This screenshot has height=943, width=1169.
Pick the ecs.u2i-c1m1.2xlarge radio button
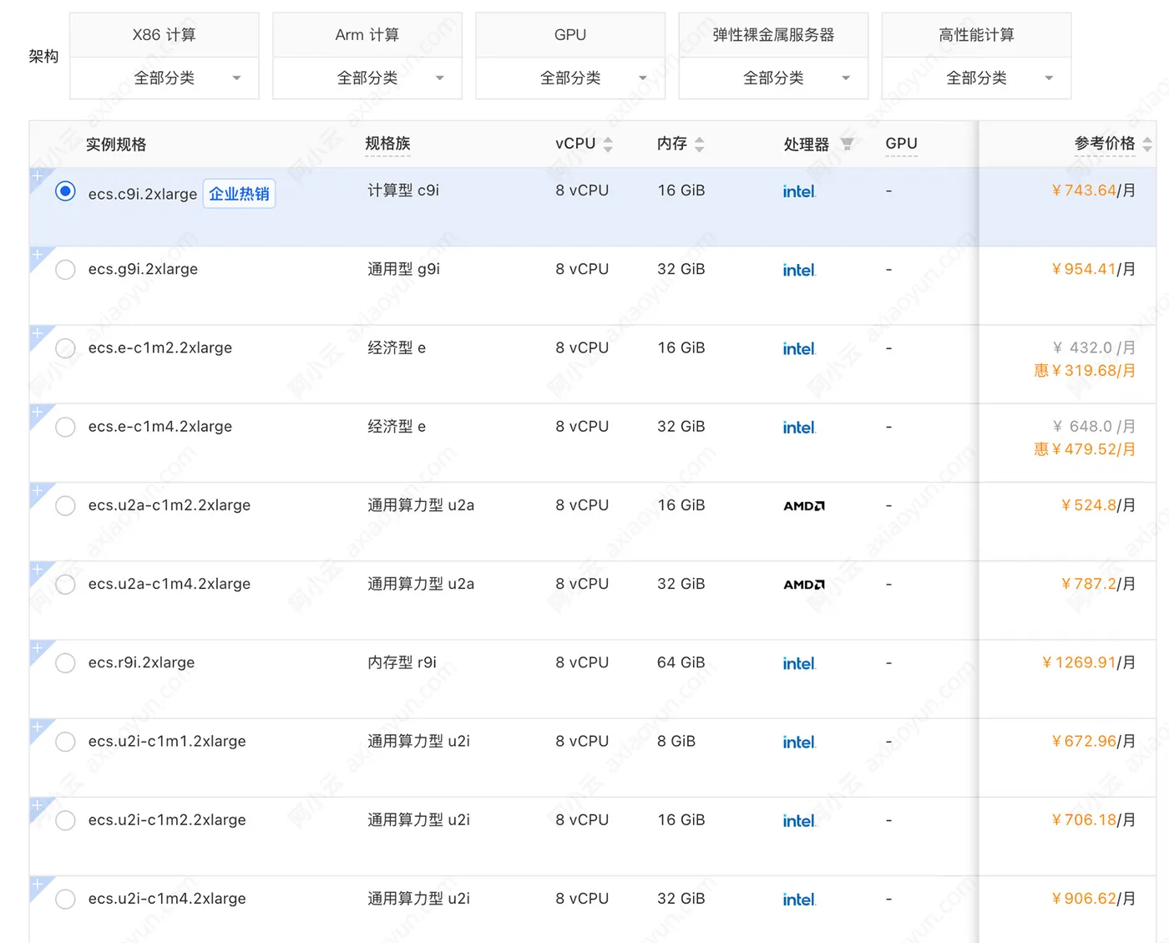(65, 742)
